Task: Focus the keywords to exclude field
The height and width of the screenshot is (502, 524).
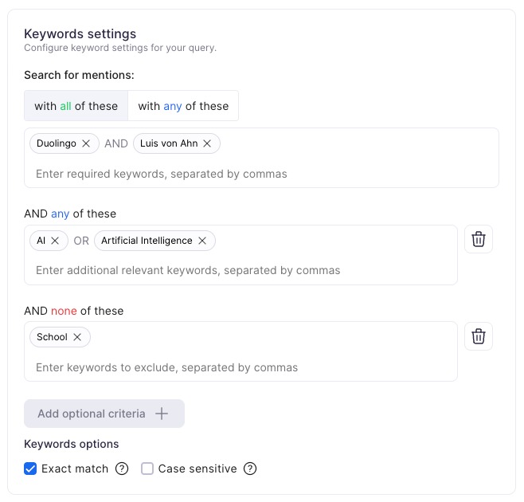Action: click(240, 367)
